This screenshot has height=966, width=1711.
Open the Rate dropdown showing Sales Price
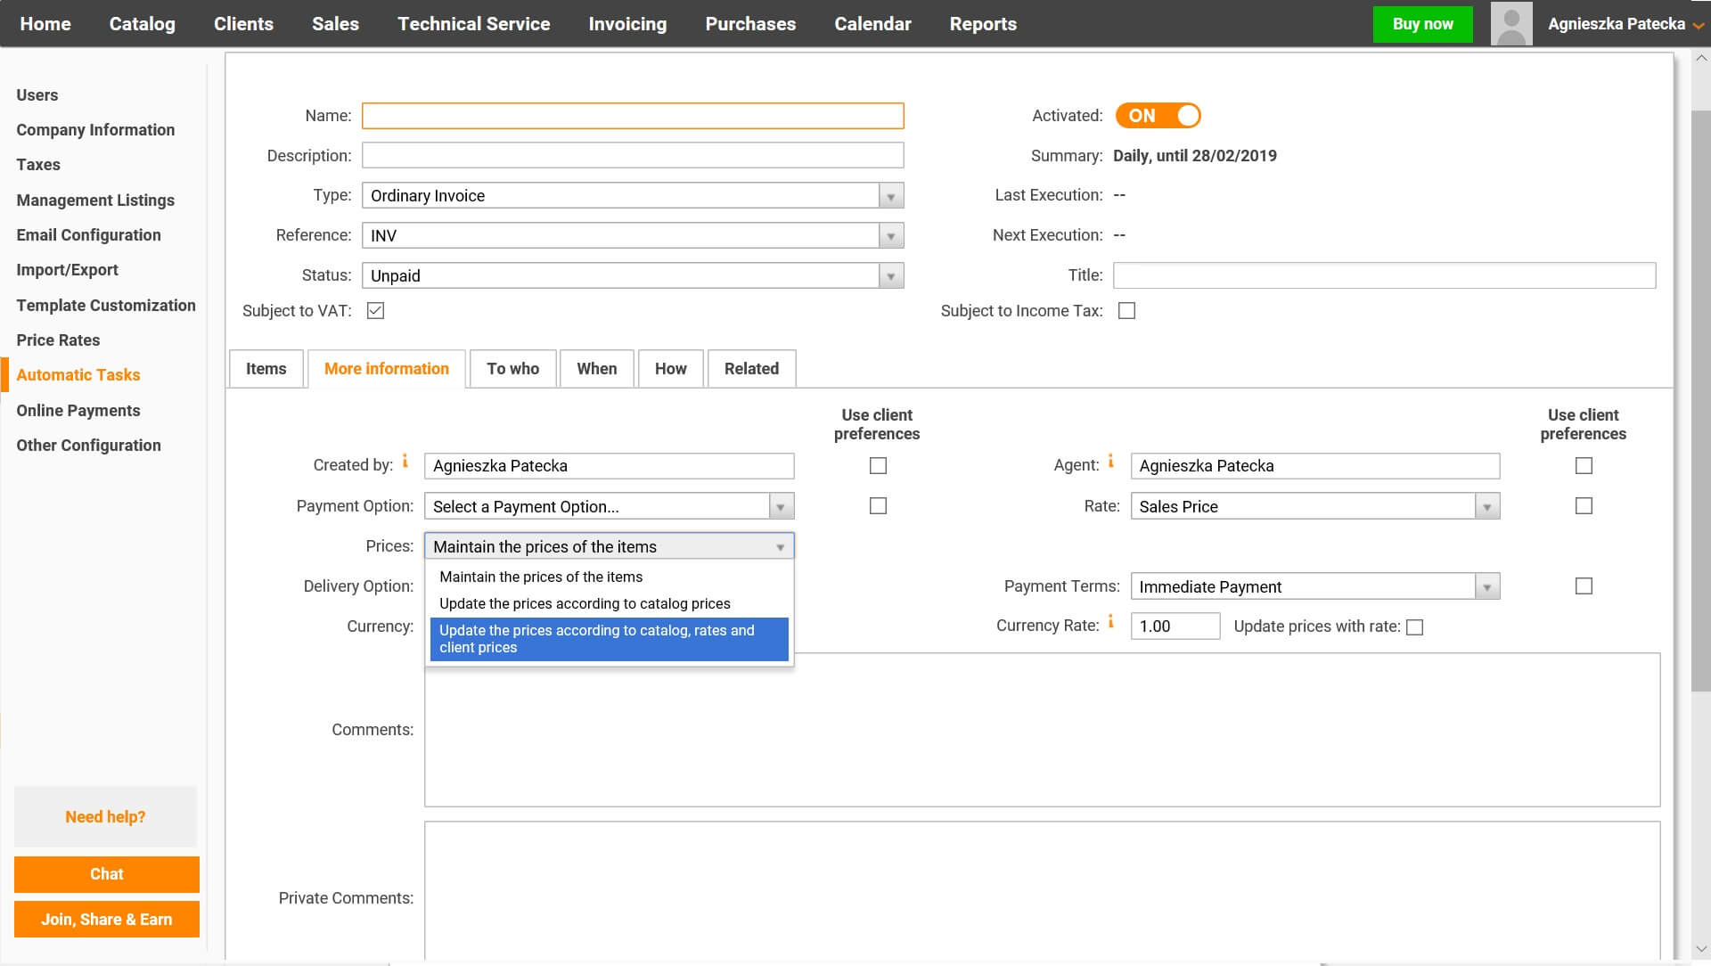coord(1314,507)
